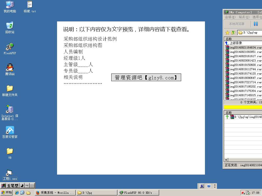Open the 会话 menu in FlashFXP
The height and width of the screenshot is (196, 262).
(230, 17)
